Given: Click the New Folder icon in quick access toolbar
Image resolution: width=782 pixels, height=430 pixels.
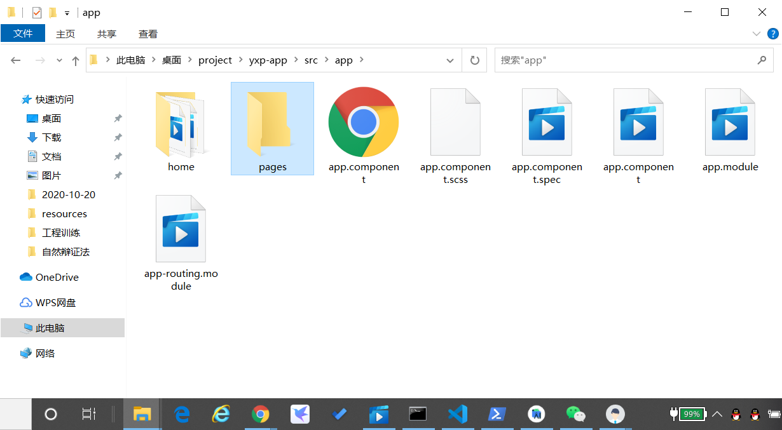Looking at the screenshot, I should coord(53,12).
